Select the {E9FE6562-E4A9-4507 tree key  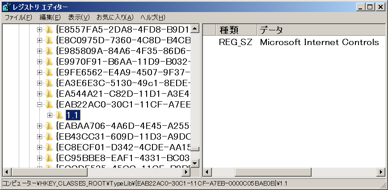click(123, 72)
